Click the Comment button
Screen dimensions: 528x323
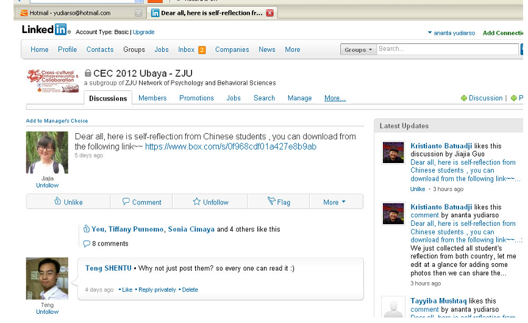(x=141, y=201)
